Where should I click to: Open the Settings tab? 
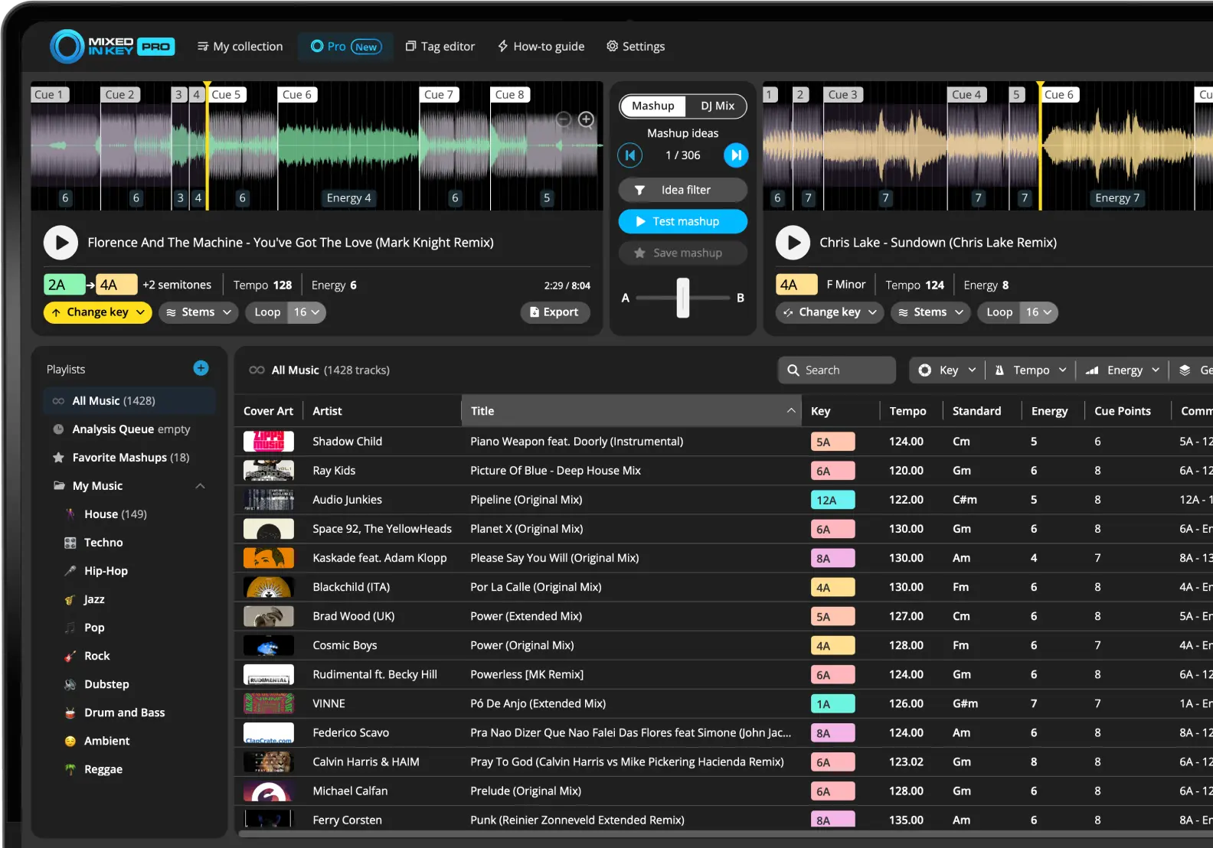[x=636, y=47]
